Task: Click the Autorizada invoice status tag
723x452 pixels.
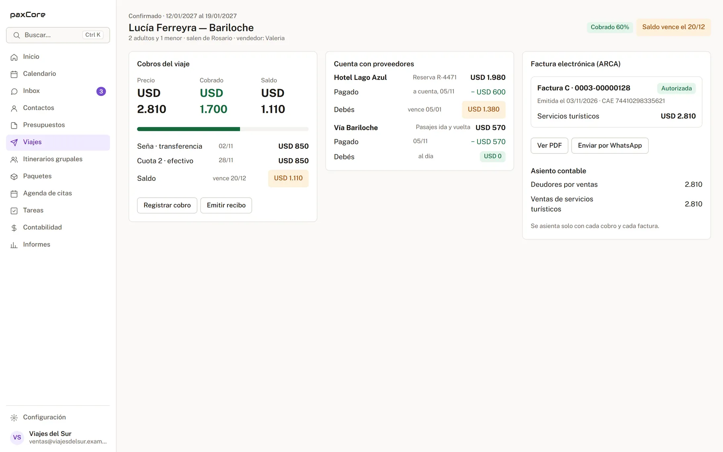Action: coord(676,88)
